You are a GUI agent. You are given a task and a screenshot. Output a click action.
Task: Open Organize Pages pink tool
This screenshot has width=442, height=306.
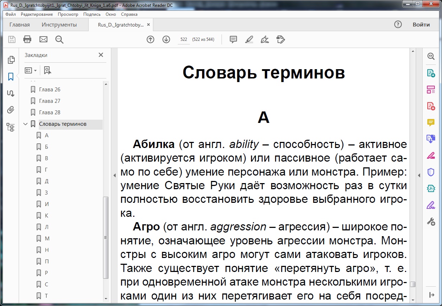tap(431, 90)
